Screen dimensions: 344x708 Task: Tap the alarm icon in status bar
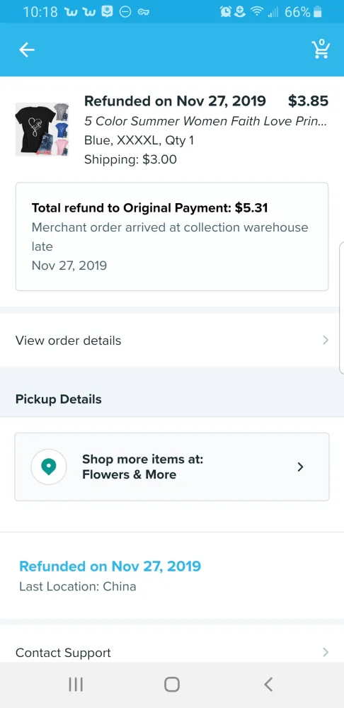pyautogui.click(x=225, y=12)
